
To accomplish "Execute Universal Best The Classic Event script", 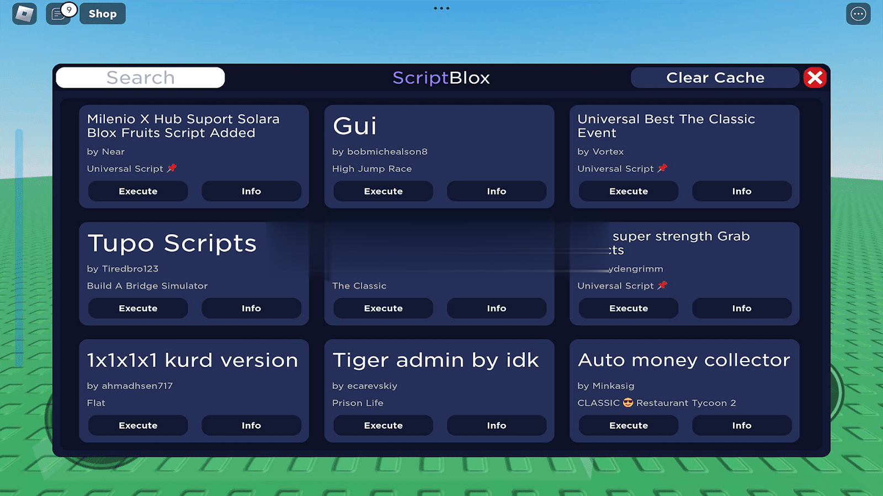I will point(628,191).
